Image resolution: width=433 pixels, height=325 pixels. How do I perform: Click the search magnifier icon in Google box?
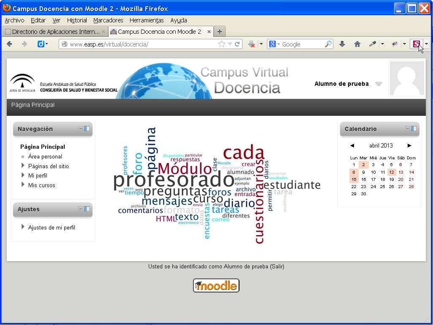328,44
